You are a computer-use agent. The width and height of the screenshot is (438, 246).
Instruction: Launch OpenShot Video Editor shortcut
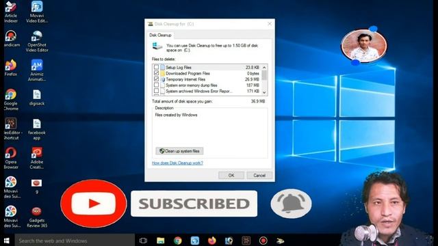pos(37,41)
